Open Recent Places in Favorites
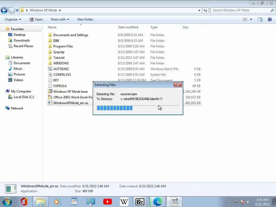The image size is (276, 207). click(23, 46)
